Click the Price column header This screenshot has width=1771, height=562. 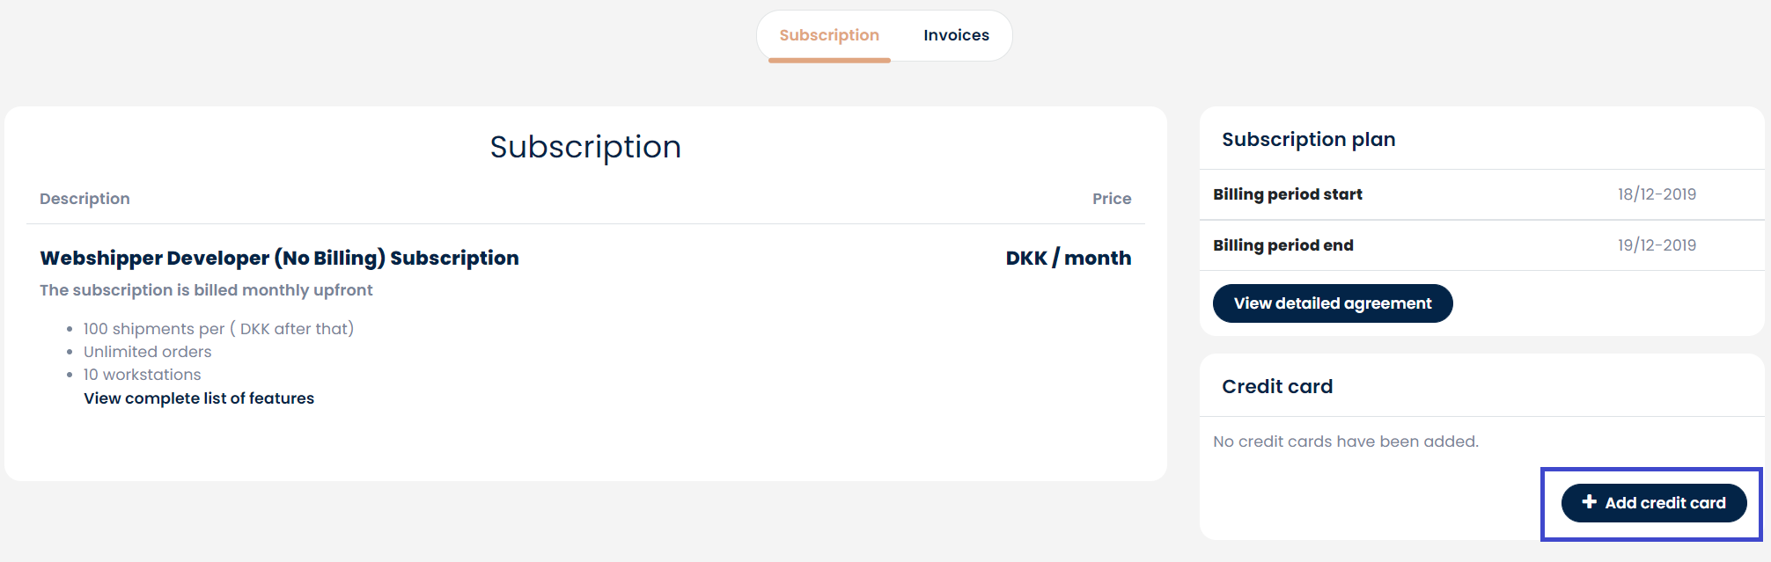point(1112,199)
